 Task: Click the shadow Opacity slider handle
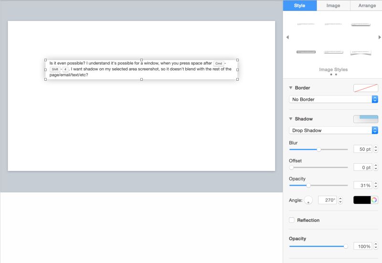coord(308,186)
